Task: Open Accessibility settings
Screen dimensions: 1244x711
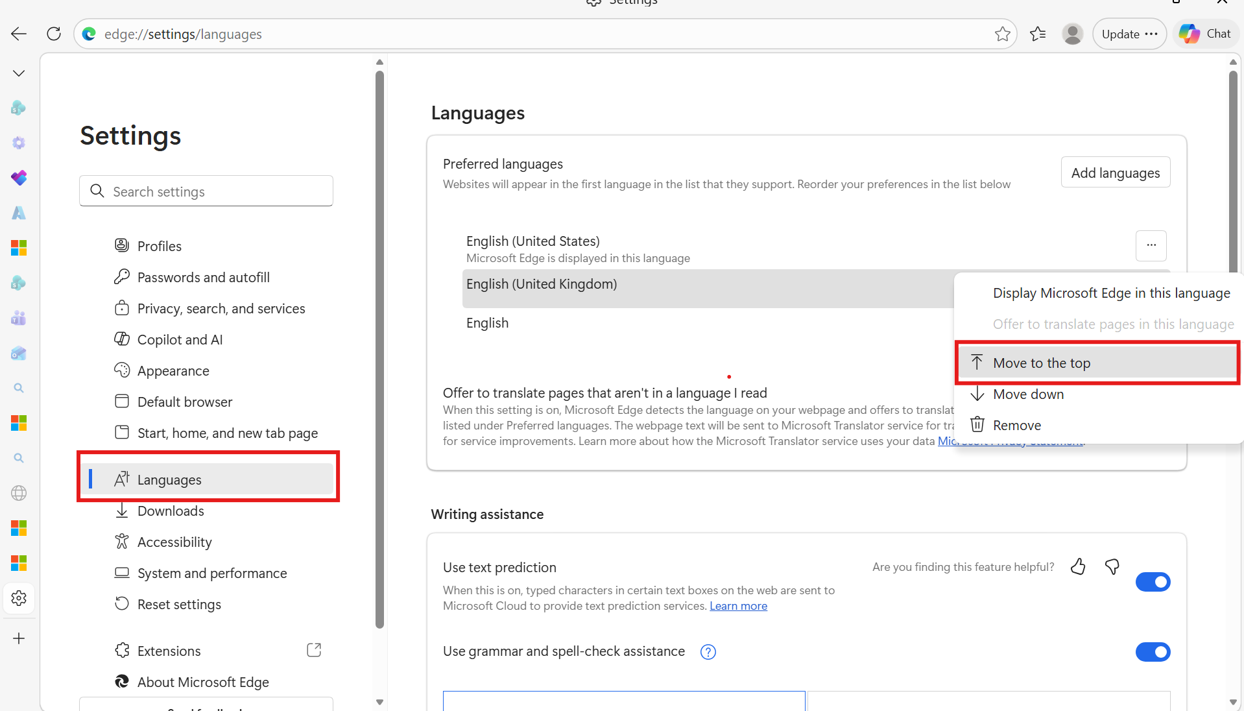Action: pyautogui.click(x=206, y=542)
